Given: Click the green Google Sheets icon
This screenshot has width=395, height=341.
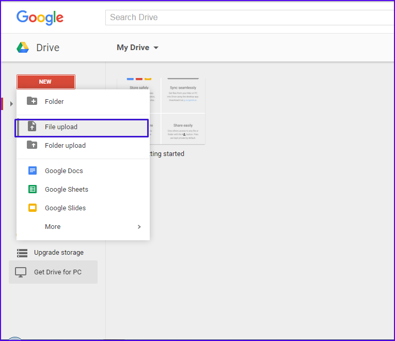Looking at the screenshot, I should tap(33, 189).
